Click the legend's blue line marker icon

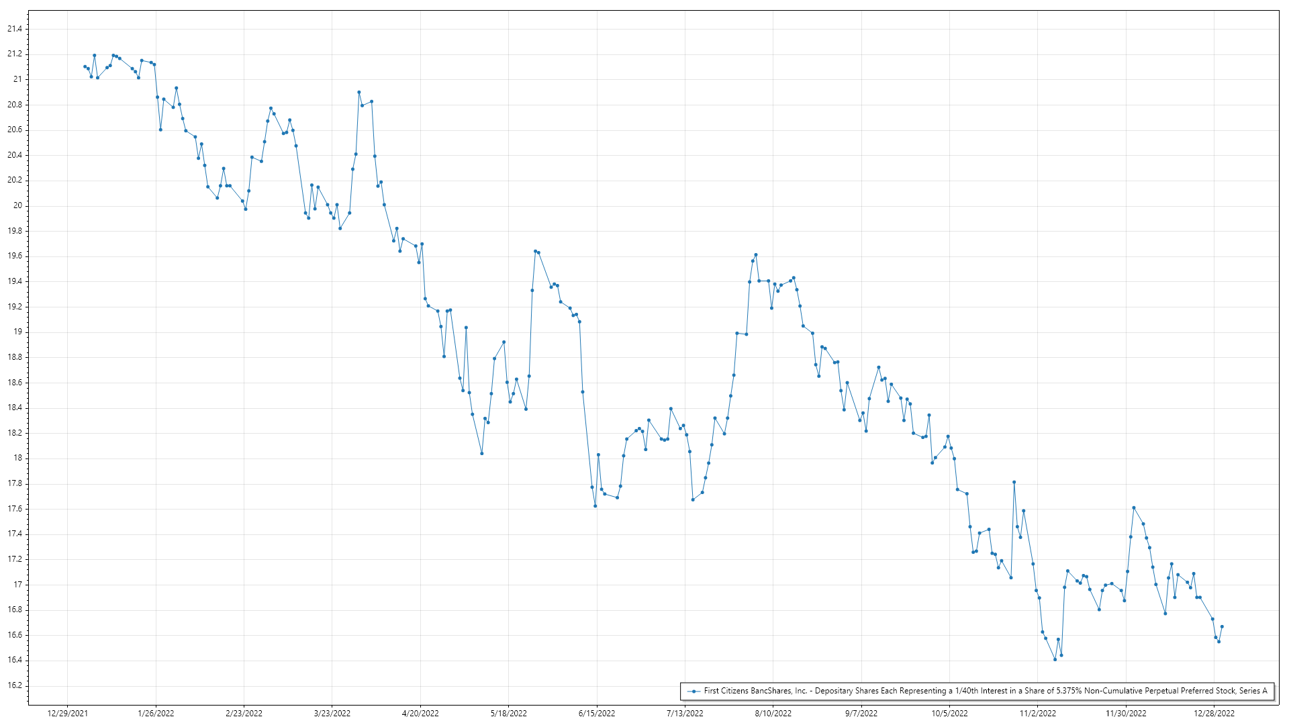tap(694, 691)
